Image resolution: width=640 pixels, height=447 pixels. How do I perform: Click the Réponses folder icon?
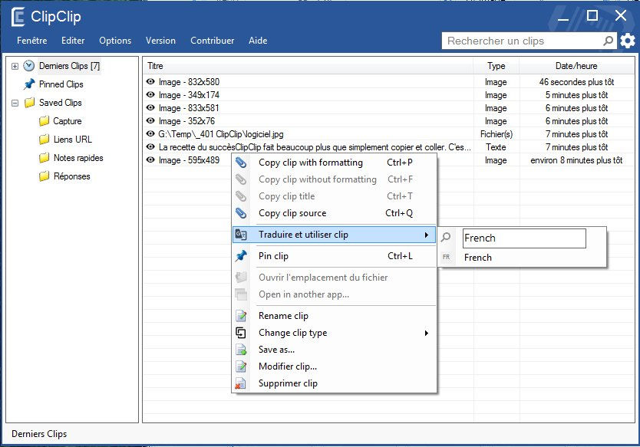(44, 176)
